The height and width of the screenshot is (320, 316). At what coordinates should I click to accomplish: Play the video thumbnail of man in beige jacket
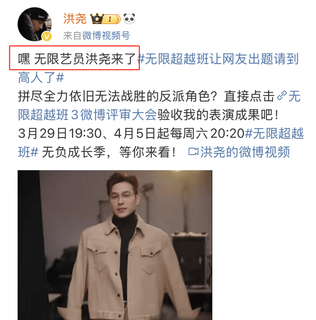(x=115, y=245)
